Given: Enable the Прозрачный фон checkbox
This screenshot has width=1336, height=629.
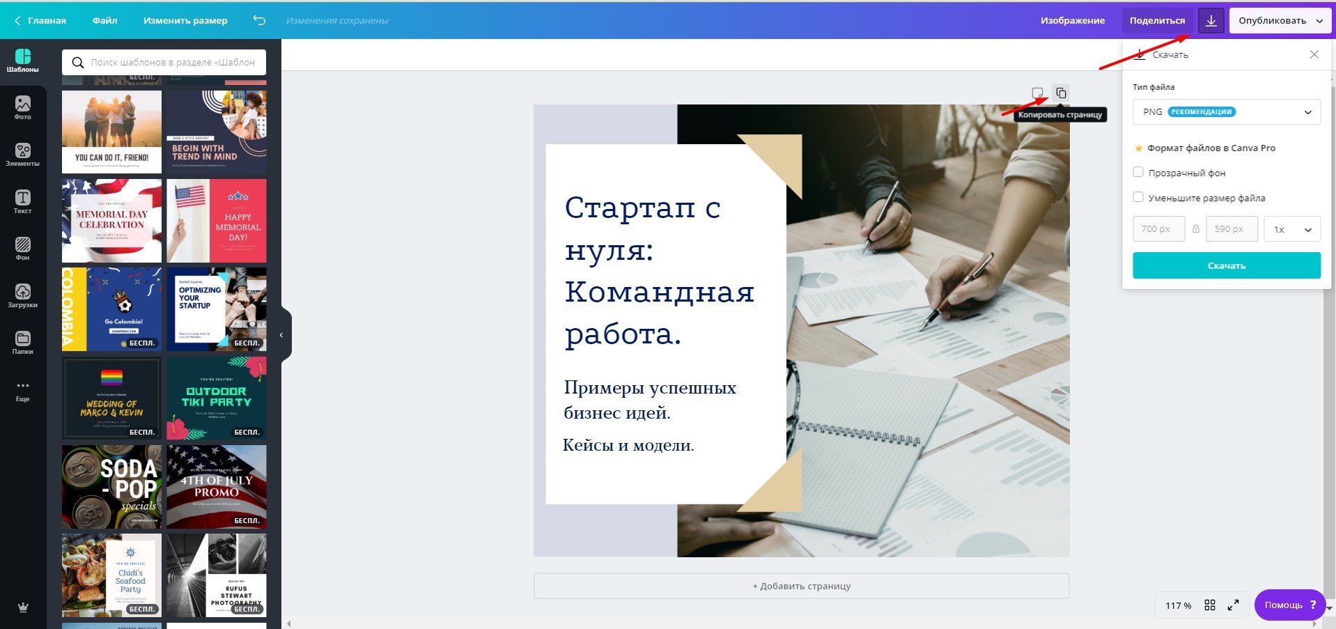Looking at the screenshot, I should pos(1138,172).
